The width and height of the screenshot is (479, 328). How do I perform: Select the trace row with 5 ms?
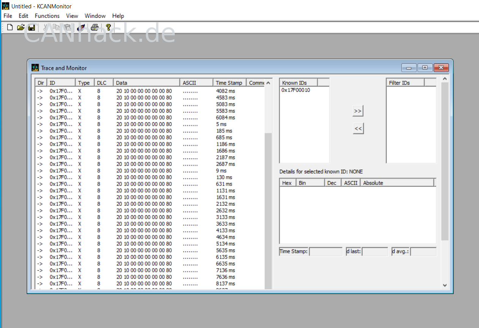150,124
